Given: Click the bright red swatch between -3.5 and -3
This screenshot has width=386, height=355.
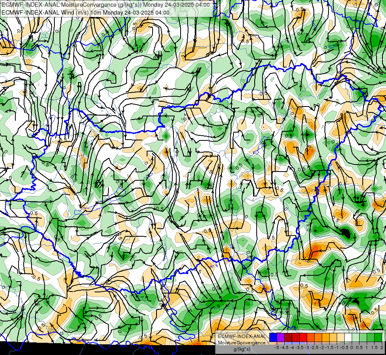Looking at the screenshot, I should pyautogui.click(x=303, y=337).
